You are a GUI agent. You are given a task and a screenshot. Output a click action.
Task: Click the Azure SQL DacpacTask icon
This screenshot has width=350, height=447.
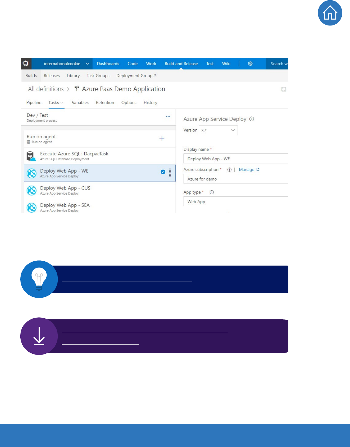point(31,156)
